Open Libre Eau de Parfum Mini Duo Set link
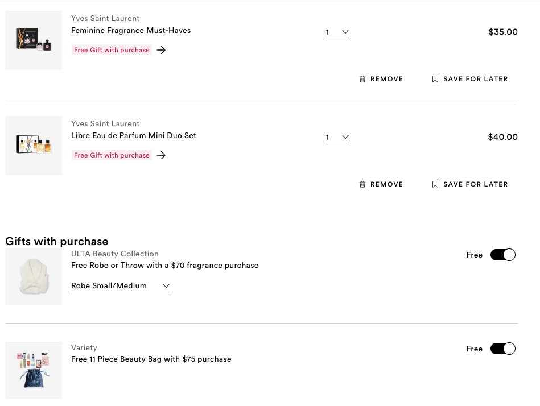The height and width of the screenshot is (406, 540). 134,135
